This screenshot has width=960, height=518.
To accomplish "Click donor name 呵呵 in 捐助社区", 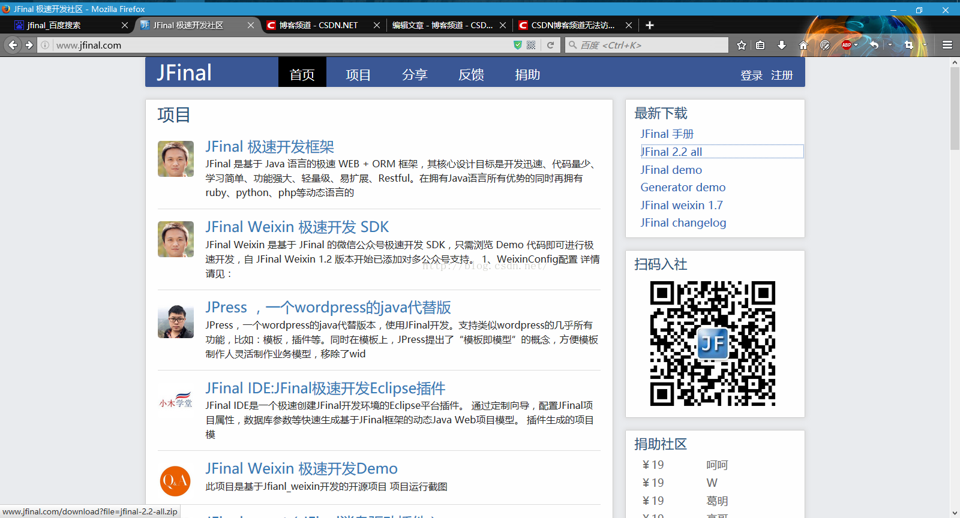I will coord(717,465).
